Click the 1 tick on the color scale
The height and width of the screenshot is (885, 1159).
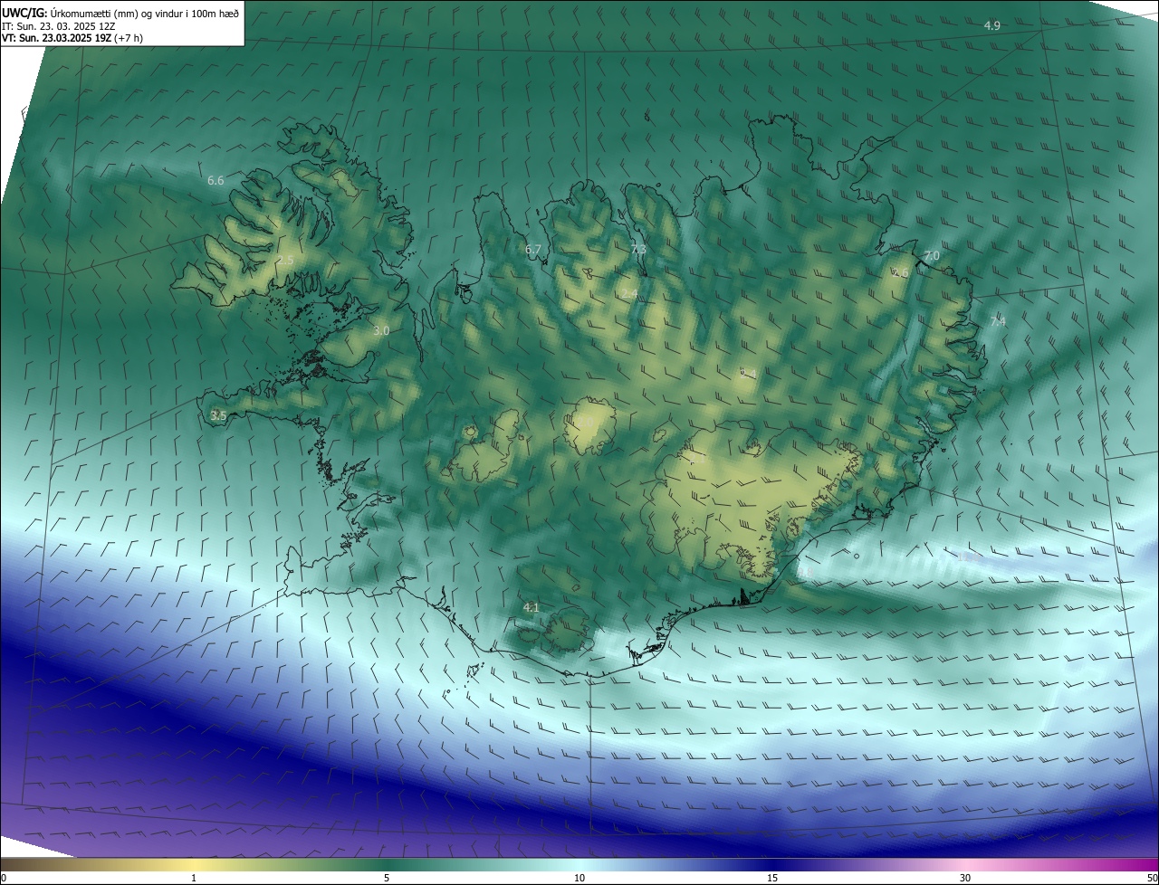click(x=194, y=878)
